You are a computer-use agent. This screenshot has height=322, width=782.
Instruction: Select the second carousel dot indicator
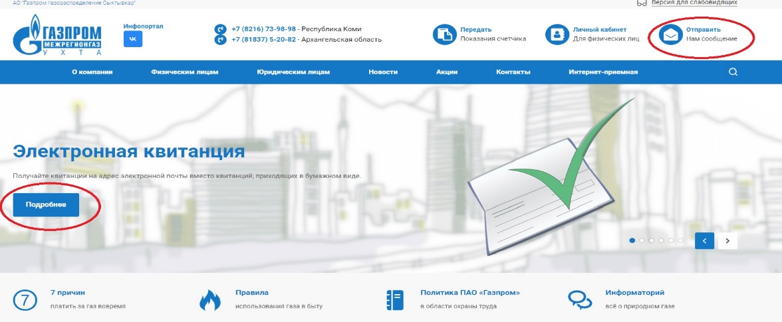click(x=642, y=240)
